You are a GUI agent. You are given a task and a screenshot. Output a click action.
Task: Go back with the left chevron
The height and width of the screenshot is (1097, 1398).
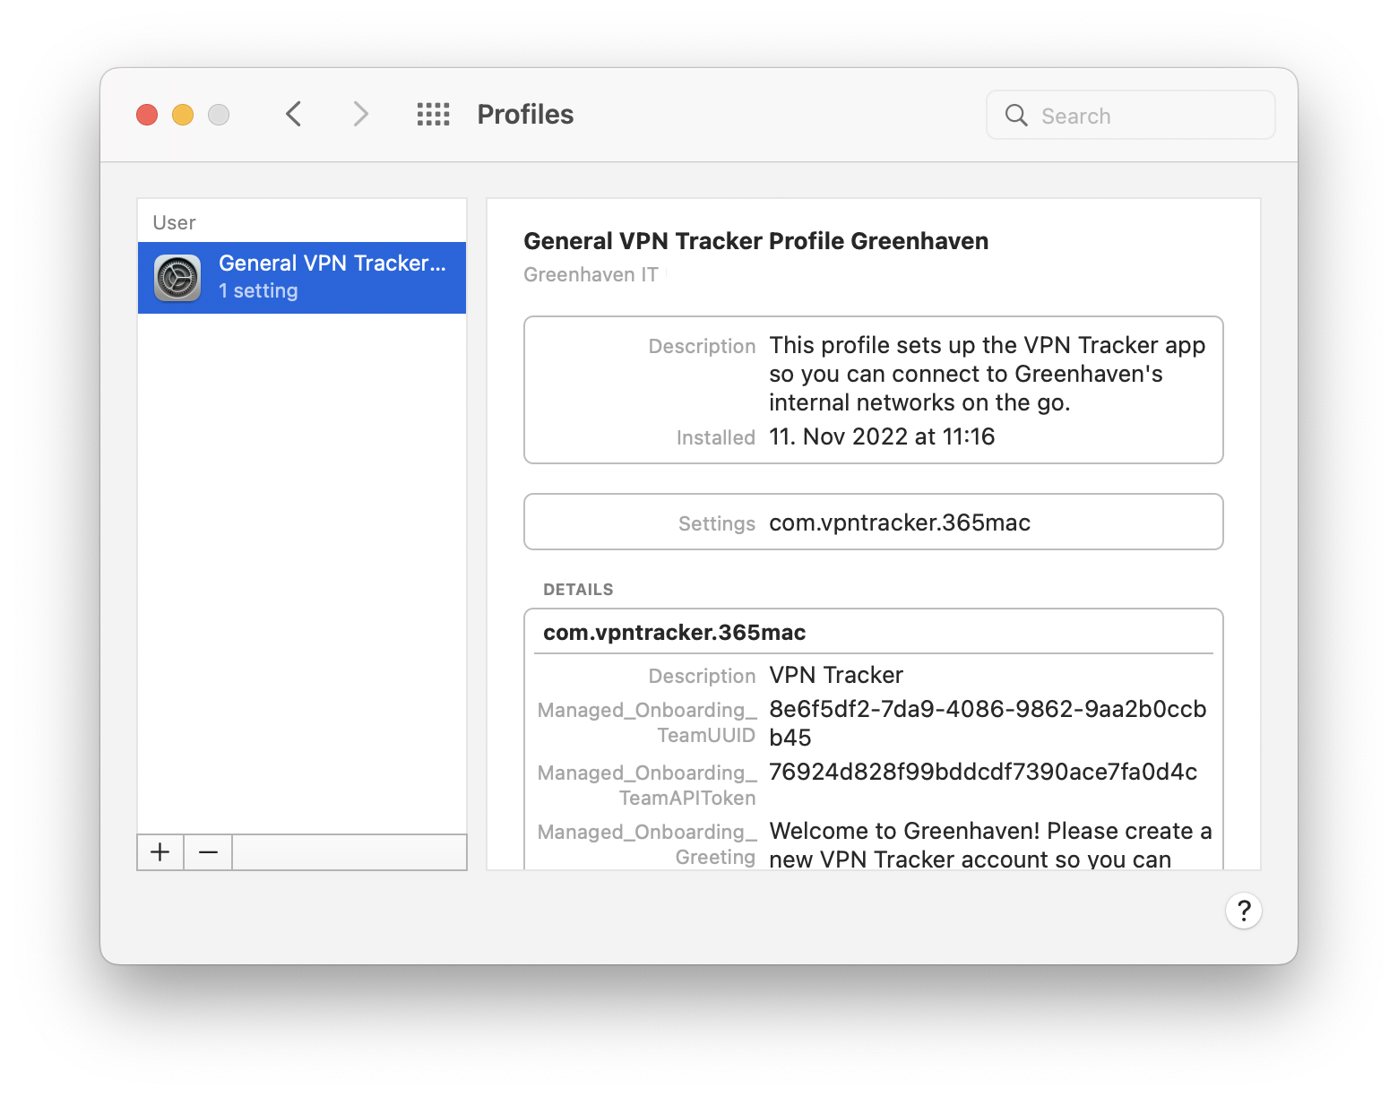pyautogui.click(x=293, y=114)
